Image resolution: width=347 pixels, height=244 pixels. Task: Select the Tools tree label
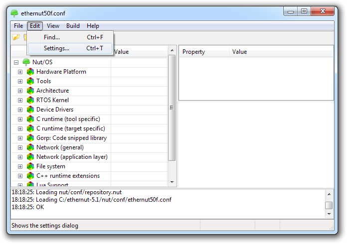[43, 81]
